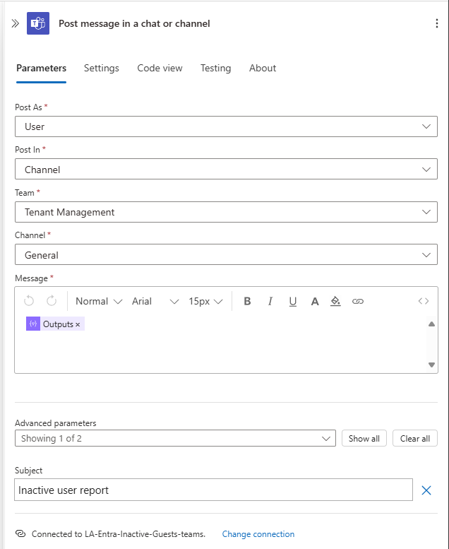This screenshot has width=449, height=549.
Task: Click the Show all button
Action: pyautogui.click(x=364, y=438)
